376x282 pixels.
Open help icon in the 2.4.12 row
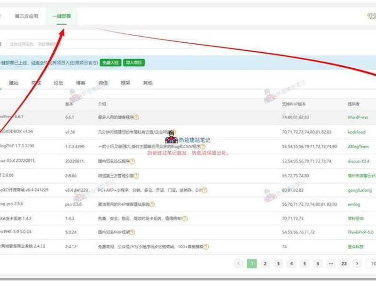click(206, 246)
